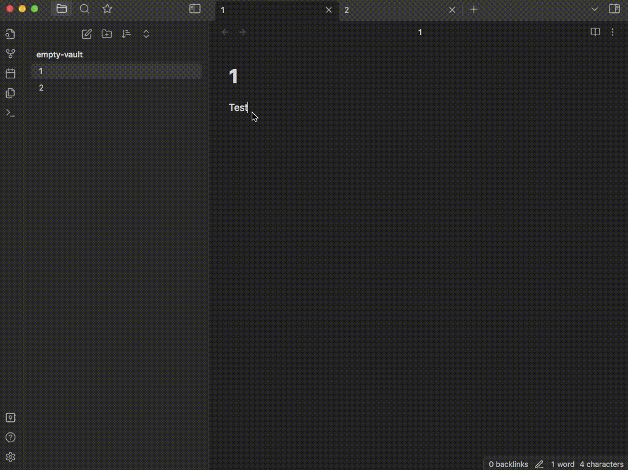Screen dimensions: 628x470
Task: Collapse the right sidebar
Action: pos(614,9)
